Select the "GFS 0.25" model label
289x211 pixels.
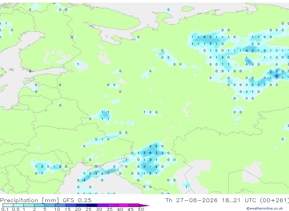[77, 200]
